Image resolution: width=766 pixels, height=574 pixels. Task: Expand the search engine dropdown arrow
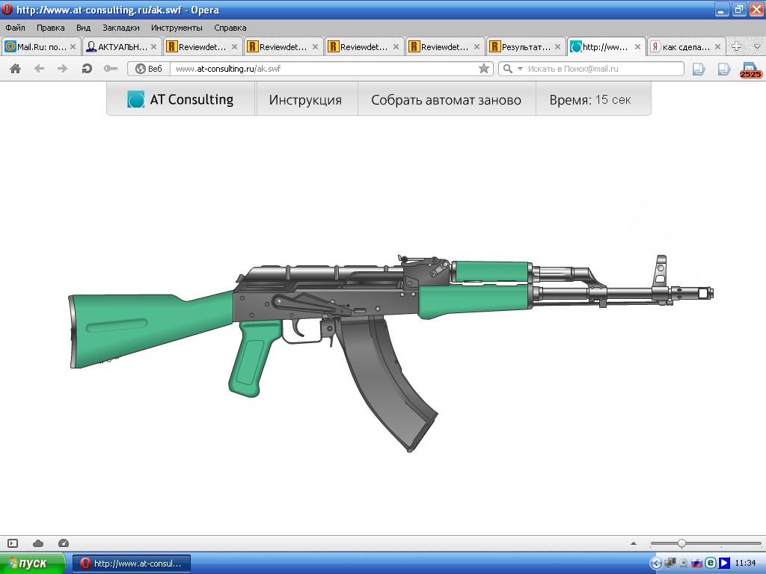[520, 69]
